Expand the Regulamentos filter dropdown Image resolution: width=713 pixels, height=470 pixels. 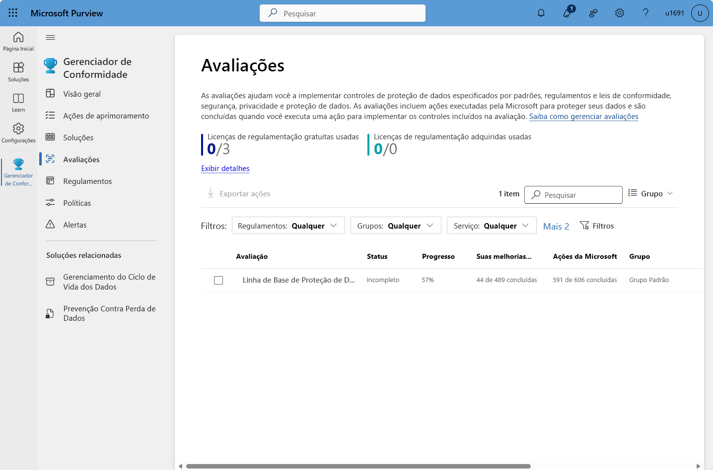[x=288, y=226]
